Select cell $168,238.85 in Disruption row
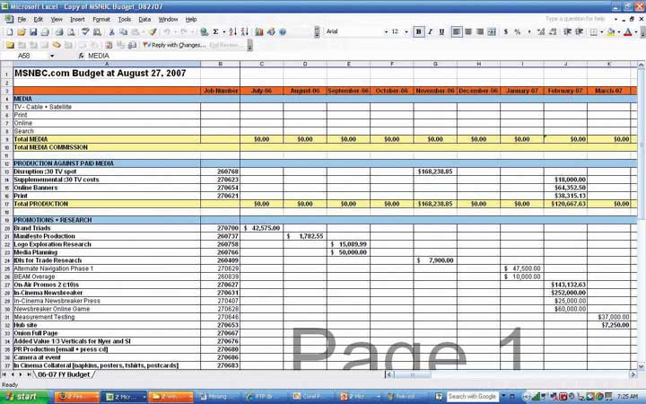The image size is (646, 404). point(435,171)
